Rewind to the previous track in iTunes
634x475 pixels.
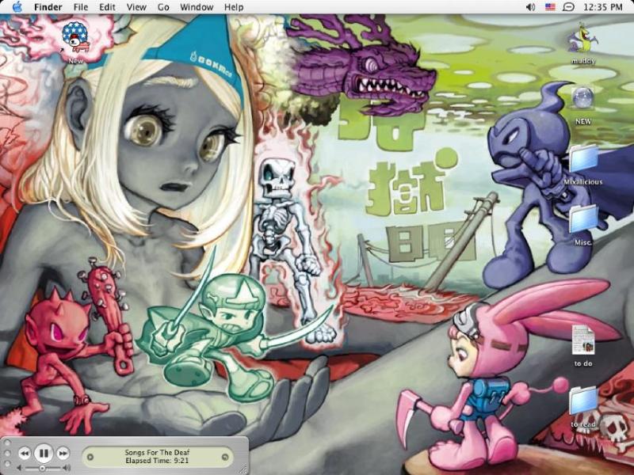click(25, 454)
